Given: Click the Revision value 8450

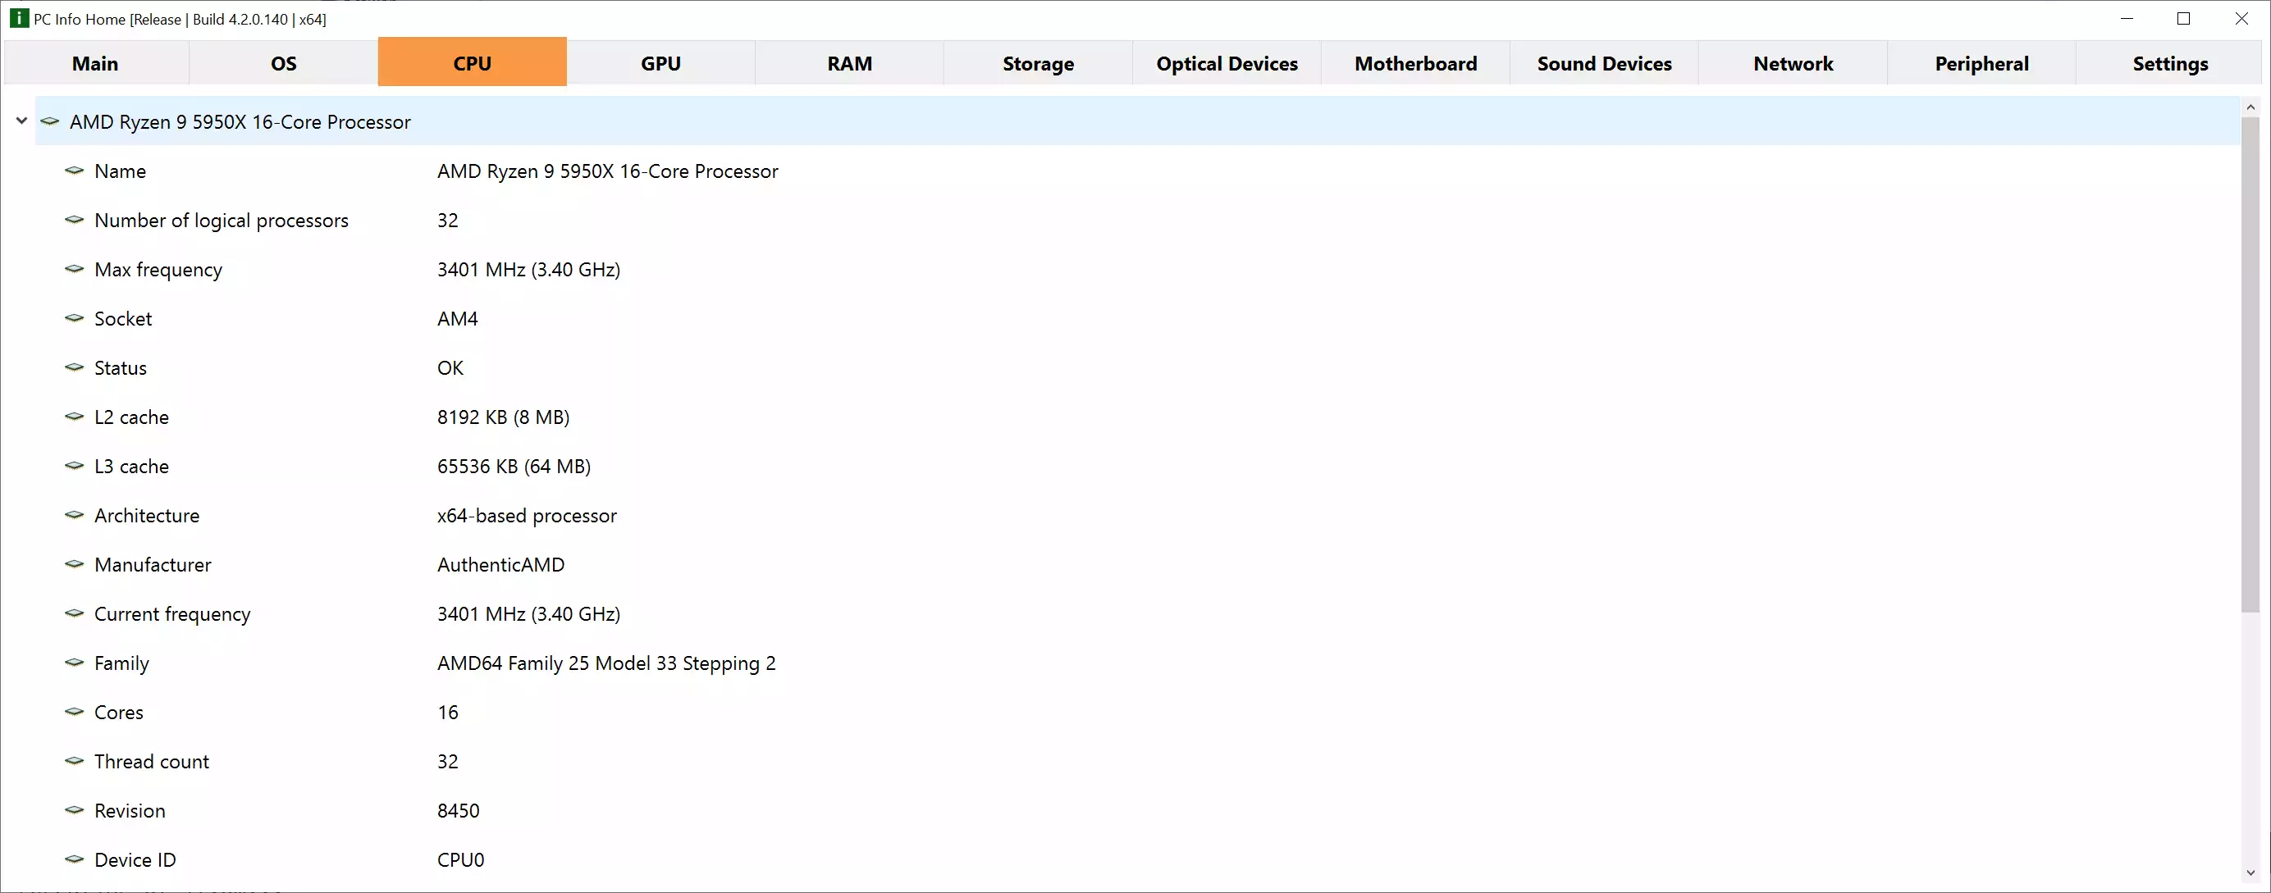Looking at the screenshot, I should point(459,811).
